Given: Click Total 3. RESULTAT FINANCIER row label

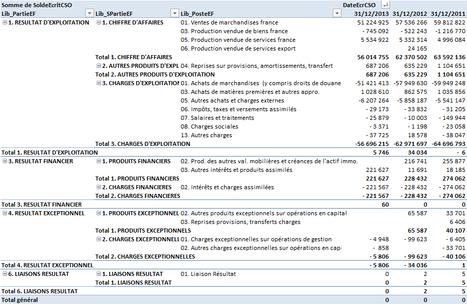Looking at the screenshot, I should [41, 205].
